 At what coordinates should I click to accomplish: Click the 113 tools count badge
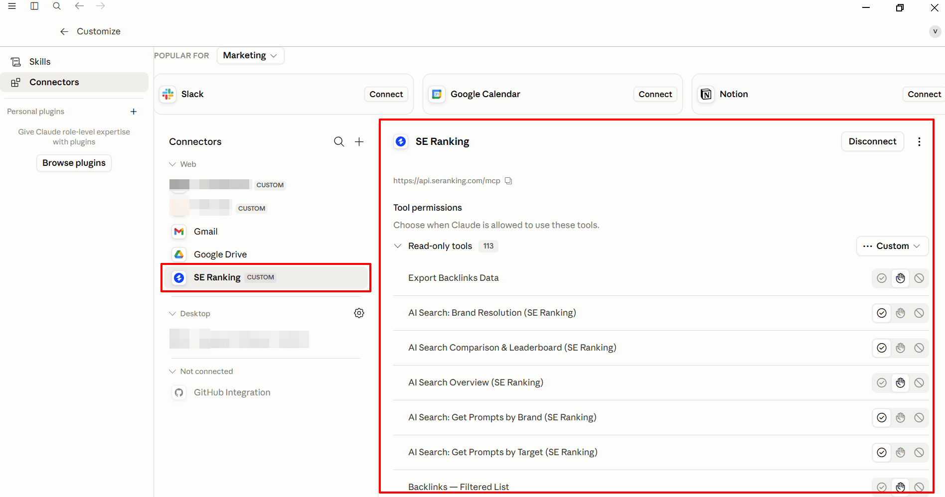point(488,246)
